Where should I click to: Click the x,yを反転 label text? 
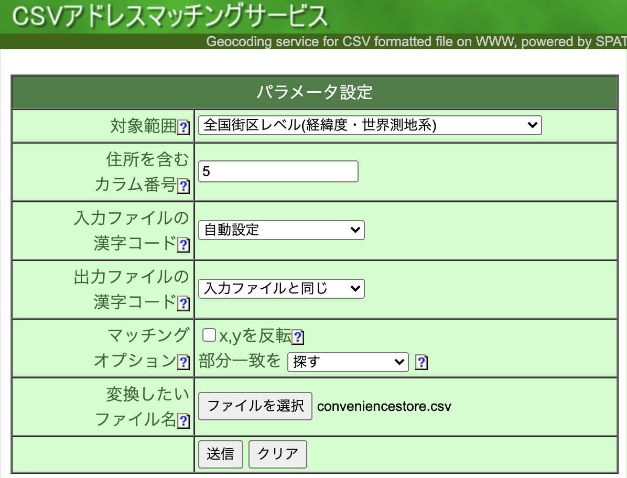coord(255,336)
